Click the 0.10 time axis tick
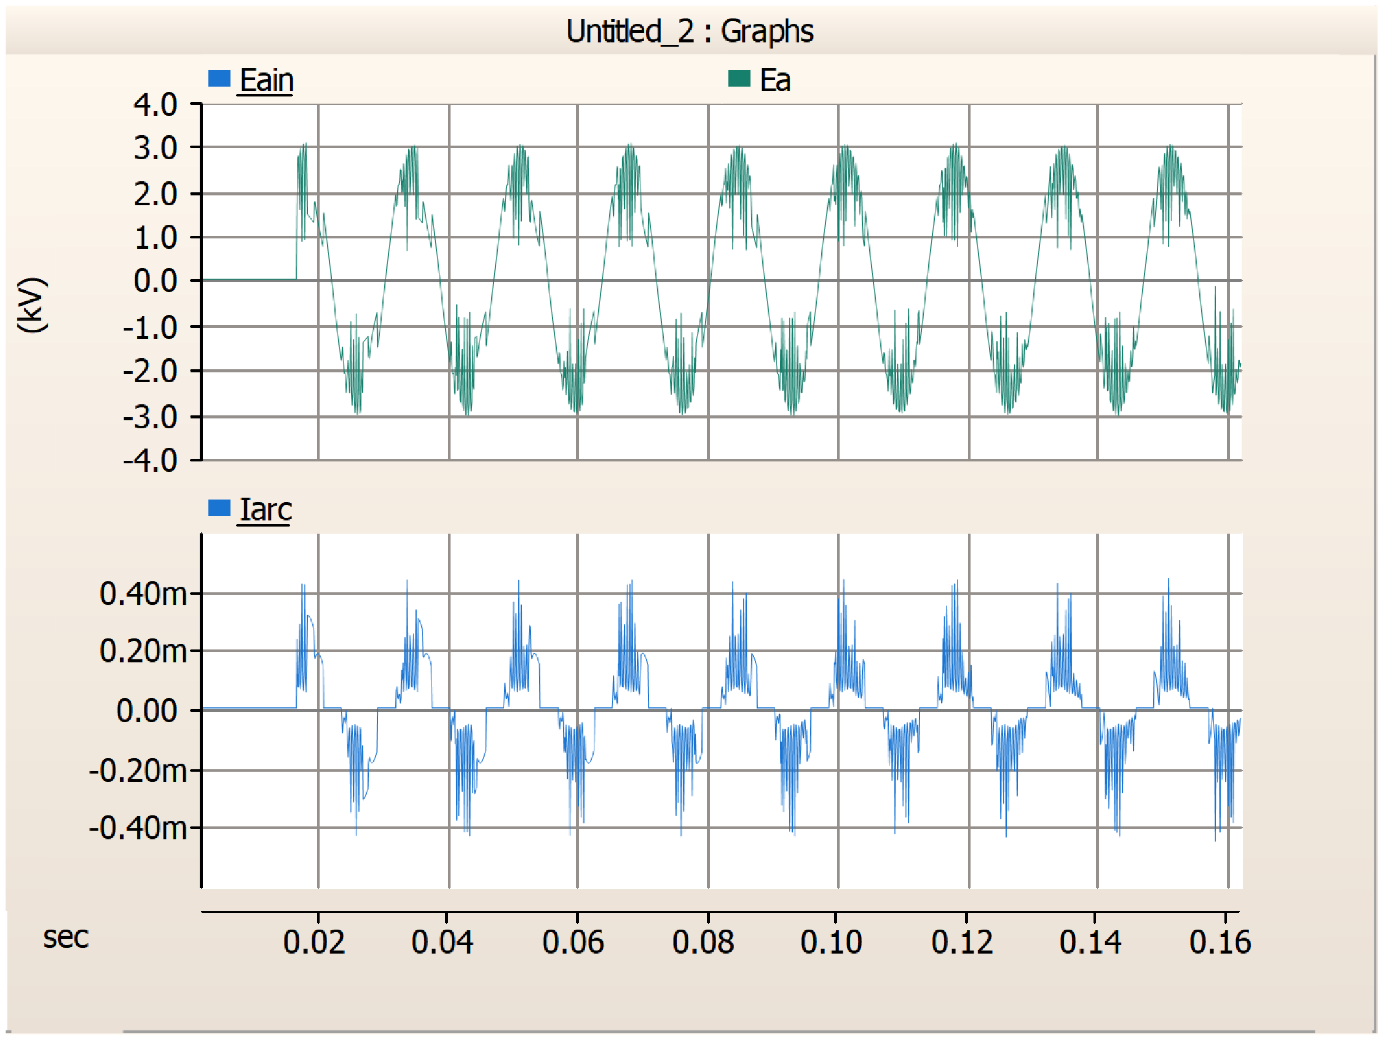 coord(832,943)
